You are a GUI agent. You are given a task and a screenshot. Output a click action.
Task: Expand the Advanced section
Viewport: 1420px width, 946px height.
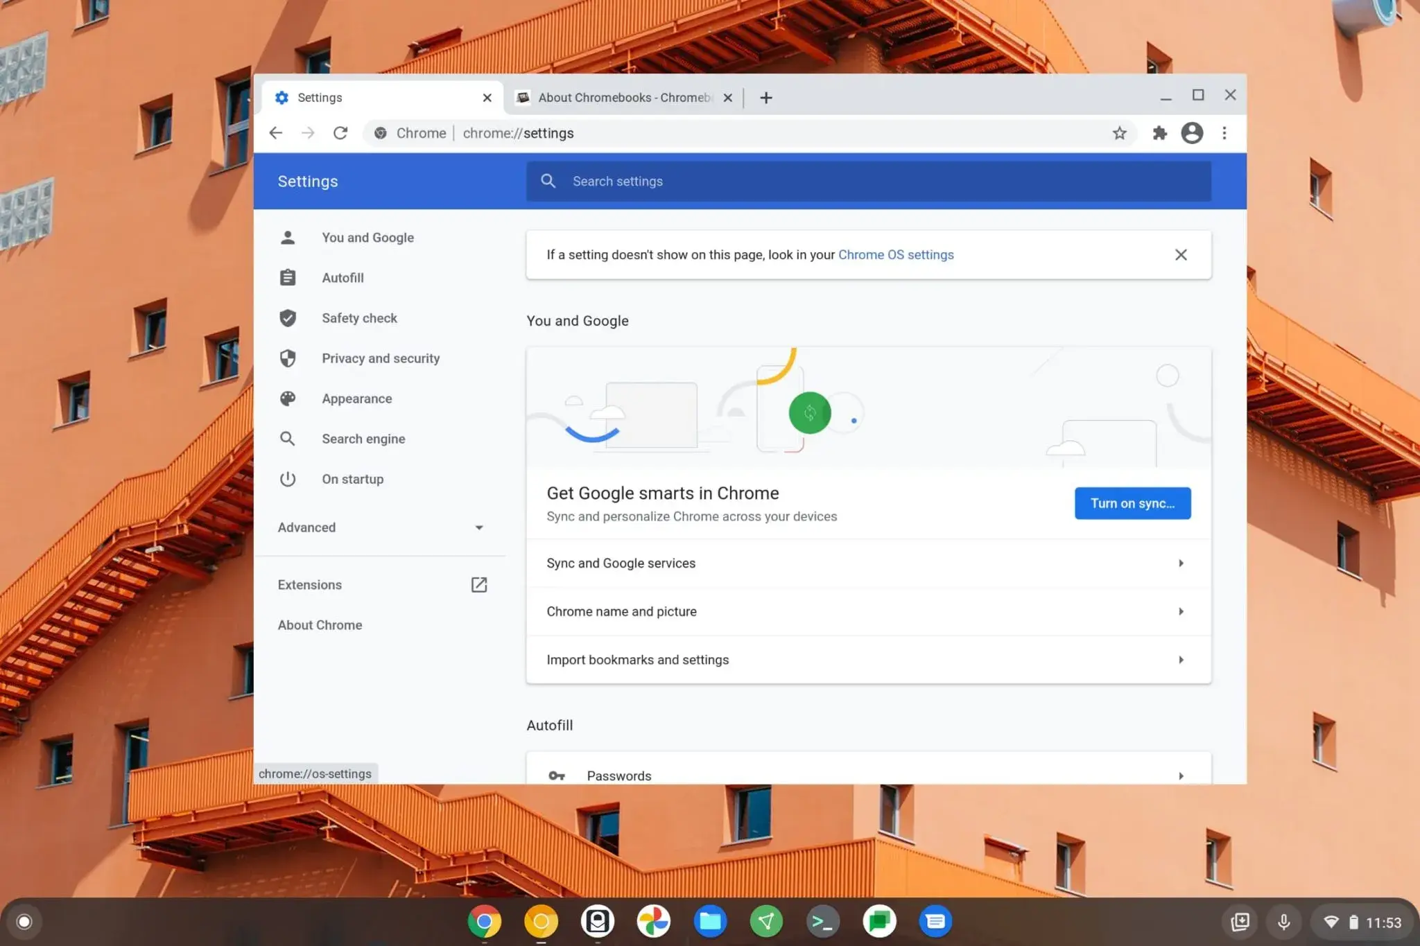tap(381, 527)
